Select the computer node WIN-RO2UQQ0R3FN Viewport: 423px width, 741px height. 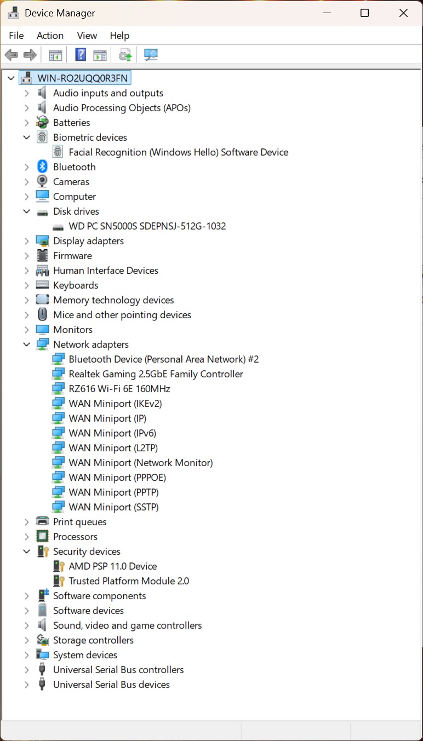[81, 77]
